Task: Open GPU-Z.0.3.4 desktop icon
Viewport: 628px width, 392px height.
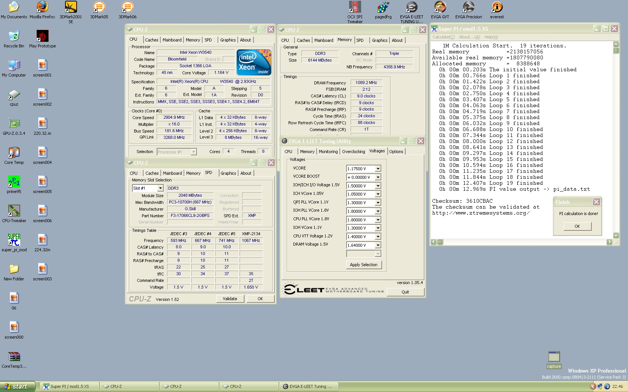Action: [x=14, y=127]
